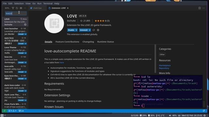Open the Go menu
The width and height of the screenshot is (209, 117).
34,4
